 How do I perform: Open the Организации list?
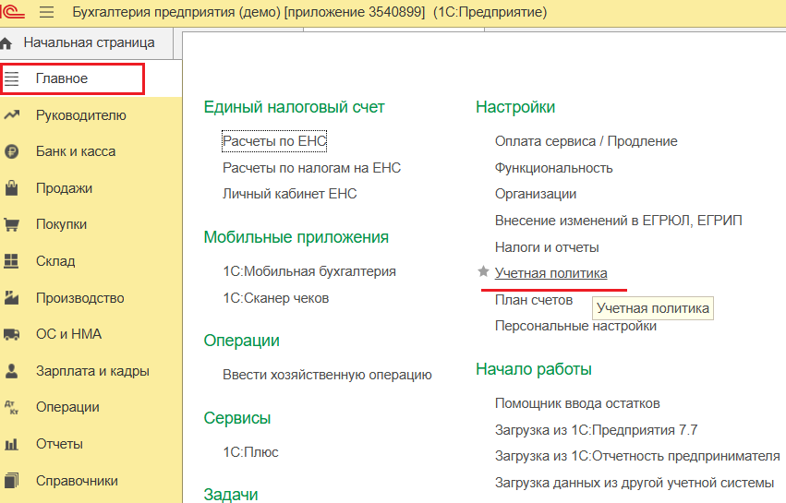[536, 194]
